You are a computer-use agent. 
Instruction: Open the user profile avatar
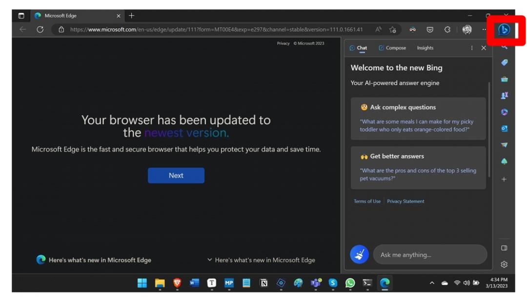click(x=467, y=30)
